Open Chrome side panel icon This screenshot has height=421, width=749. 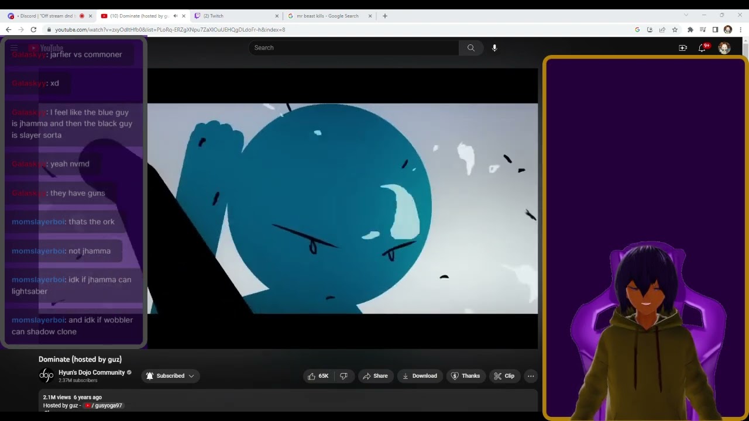715,29
